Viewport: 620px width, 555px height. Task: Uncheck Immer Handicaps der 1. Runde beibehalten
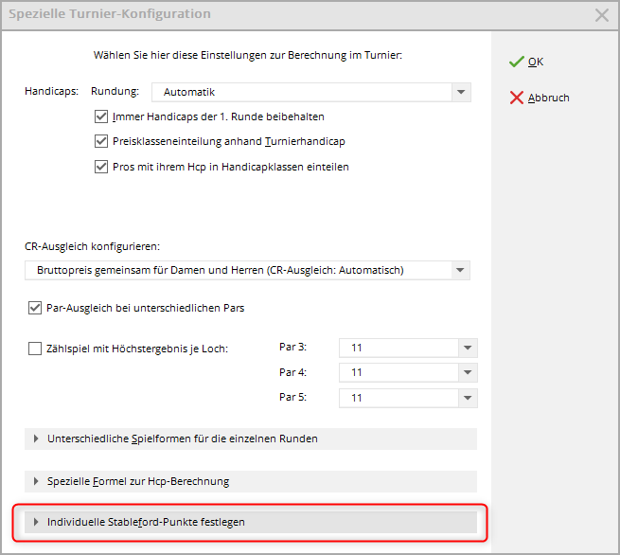click(x=102, y=117)
